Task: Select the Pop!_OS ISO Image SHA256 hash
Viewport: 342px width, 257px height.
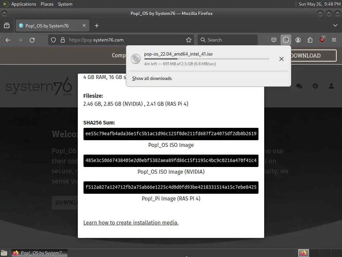Action: 171,134
